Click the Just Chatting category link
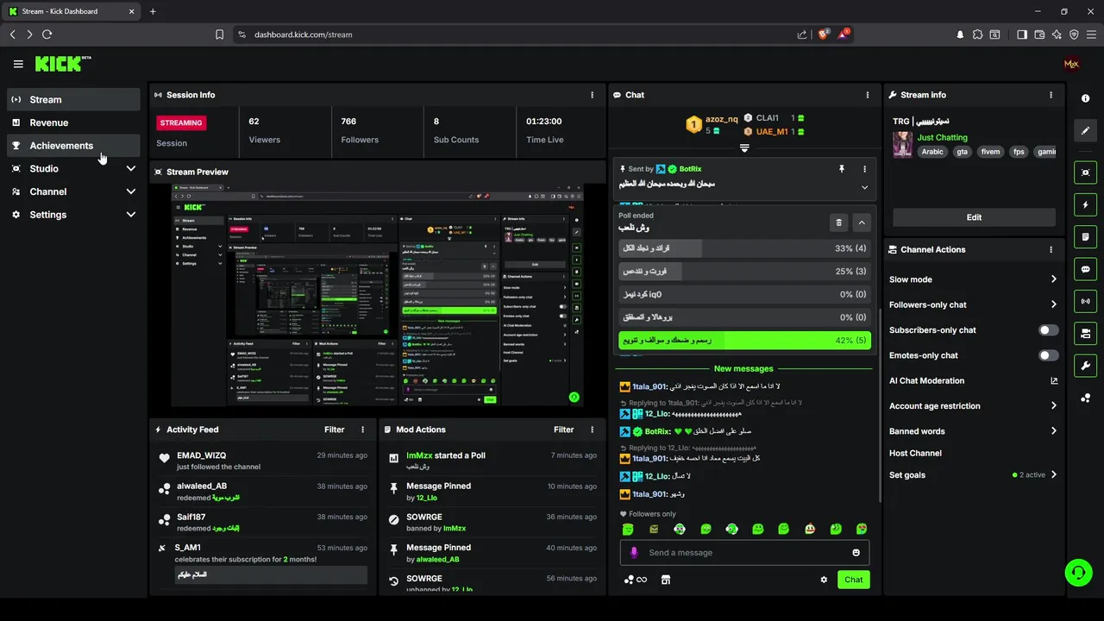1104x621 pixels. (x=942, y=137)
